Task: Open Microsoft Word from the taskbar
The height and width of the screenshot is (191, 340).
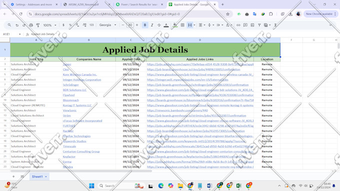Action: point(209,186)
